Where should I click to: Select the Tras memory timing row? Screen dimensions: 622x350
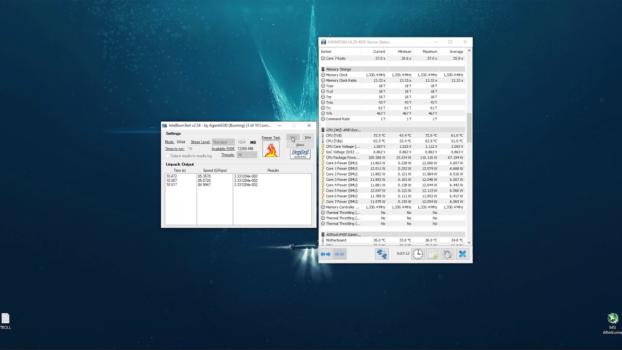click(393, 102)
